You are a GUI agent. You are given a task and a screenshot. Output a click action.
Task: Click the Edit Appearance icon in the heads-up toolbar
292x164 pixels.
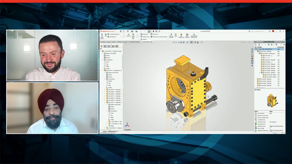pyautogui.click(x=195, y=42)
